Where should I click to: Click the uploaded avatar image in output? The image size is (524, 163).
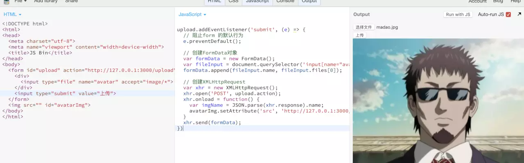point(438,101)
